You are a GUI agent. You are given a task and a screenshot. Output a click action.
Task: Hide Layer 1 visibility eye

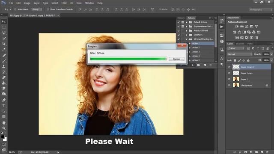click(x=229, y=79)
